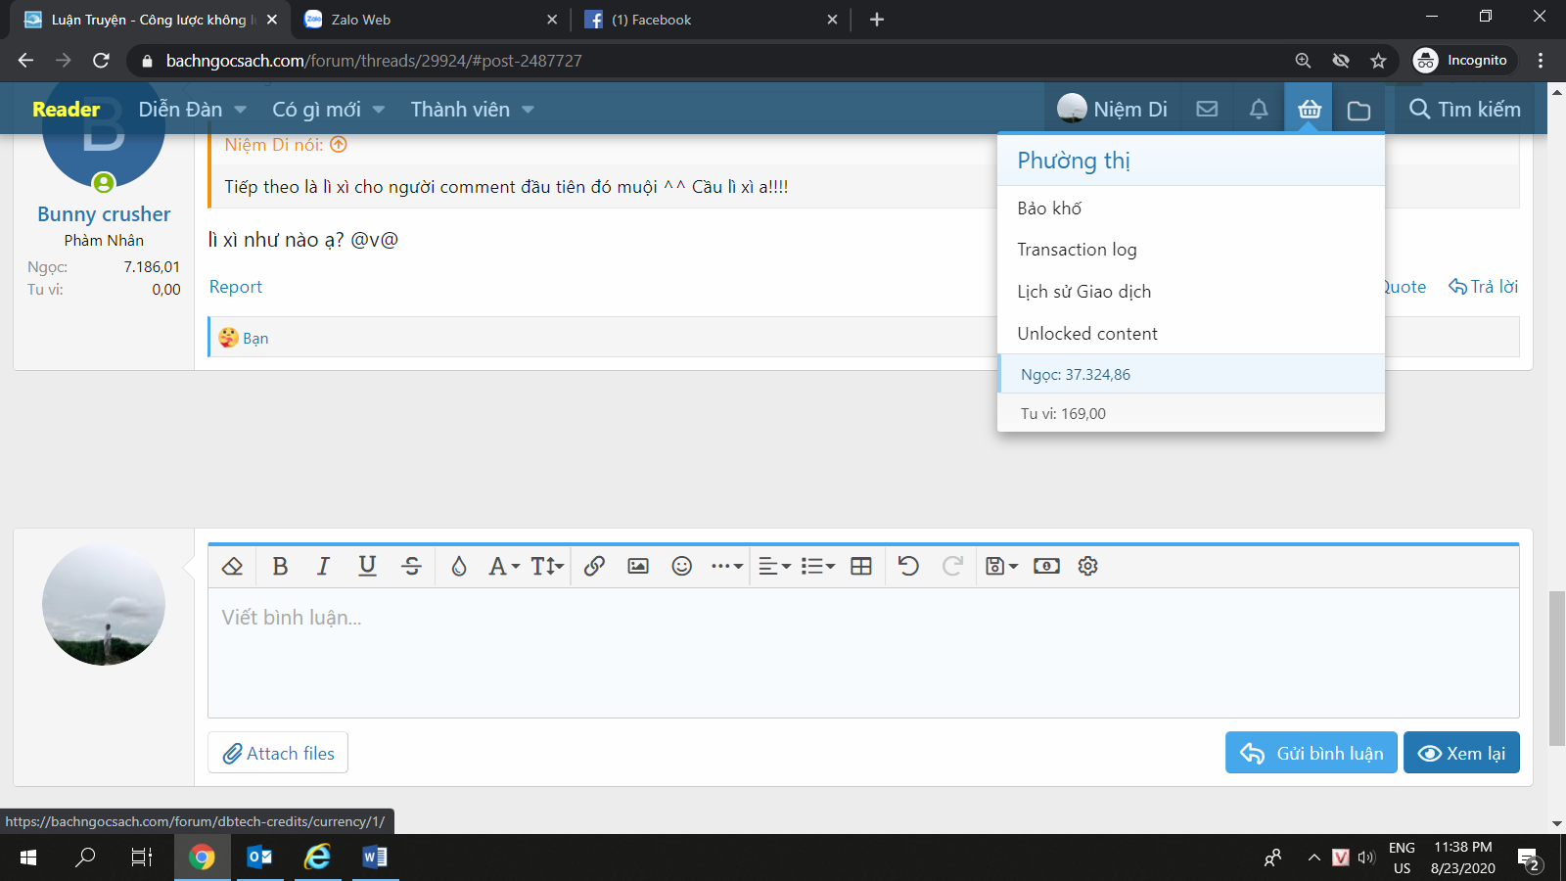The height and width of the screenshot is (881, 1566).
Task: Click the eraser remove formatting icon
Action: click(x=232, y=566)
